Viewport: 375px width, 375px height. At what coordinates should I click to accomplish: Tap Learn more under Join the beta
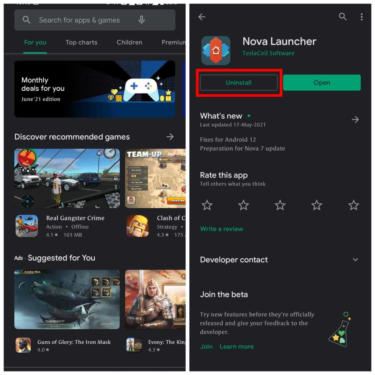tap(236, 346)
